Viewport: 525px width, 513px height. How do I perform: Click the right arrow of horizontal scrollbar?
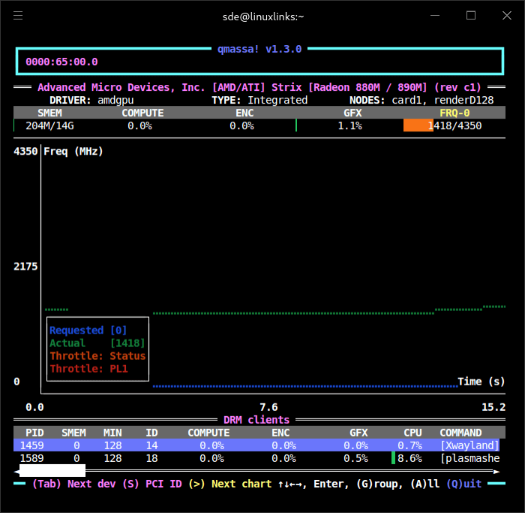496,471
